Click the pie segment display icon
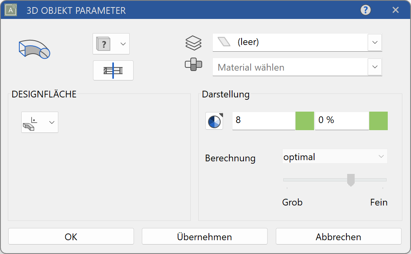This screenshot has width=411, height=254. pos(214,121)
